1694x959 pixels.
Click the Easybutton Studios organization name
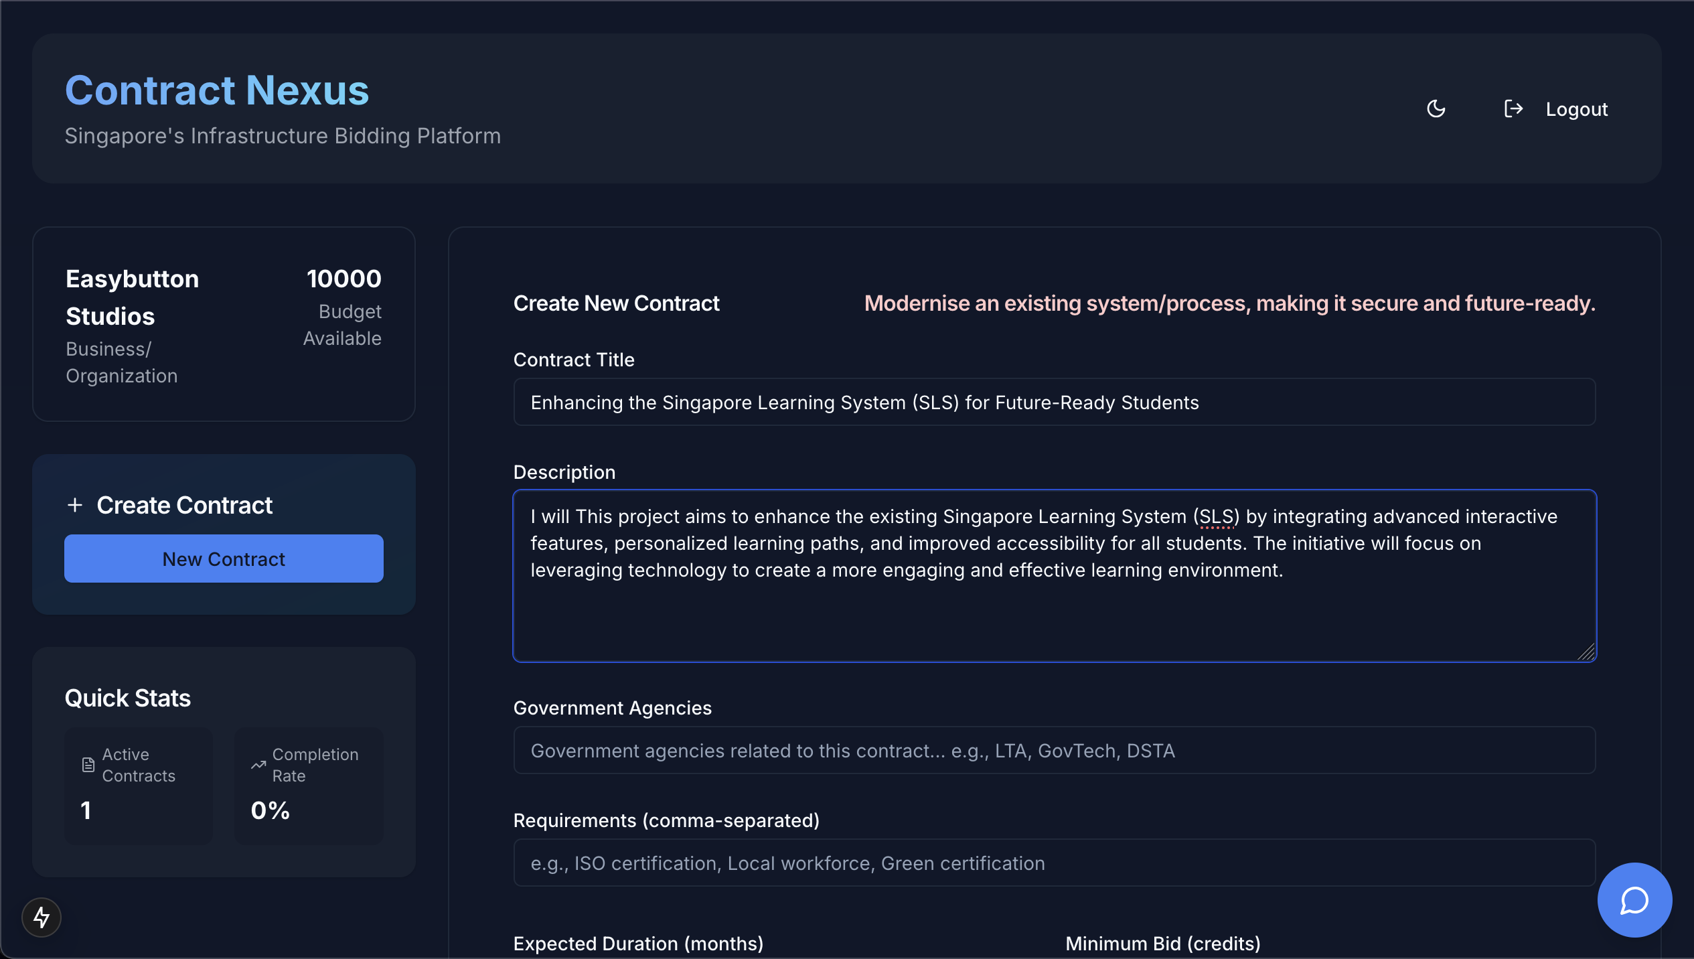[x=133, y=297]
